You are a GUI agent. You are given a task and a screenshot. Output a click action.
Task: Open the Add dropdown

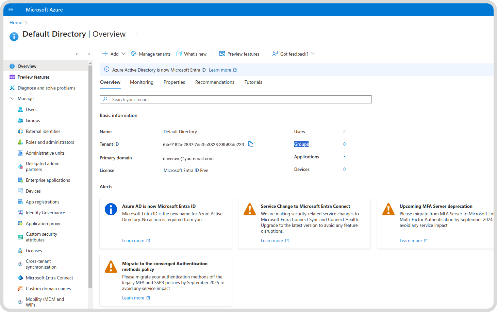pyautogui.click(x=114, y=54)
